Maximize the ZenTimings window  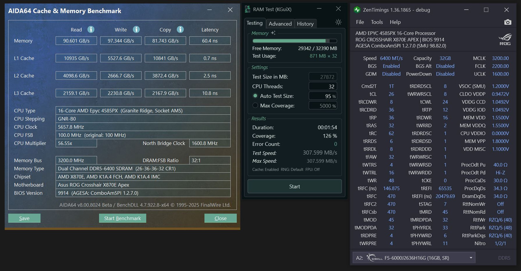[486, 10]
